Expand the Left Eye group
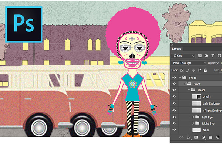Image resolution: width=222 pixels, height=146 pixels. 193,117
